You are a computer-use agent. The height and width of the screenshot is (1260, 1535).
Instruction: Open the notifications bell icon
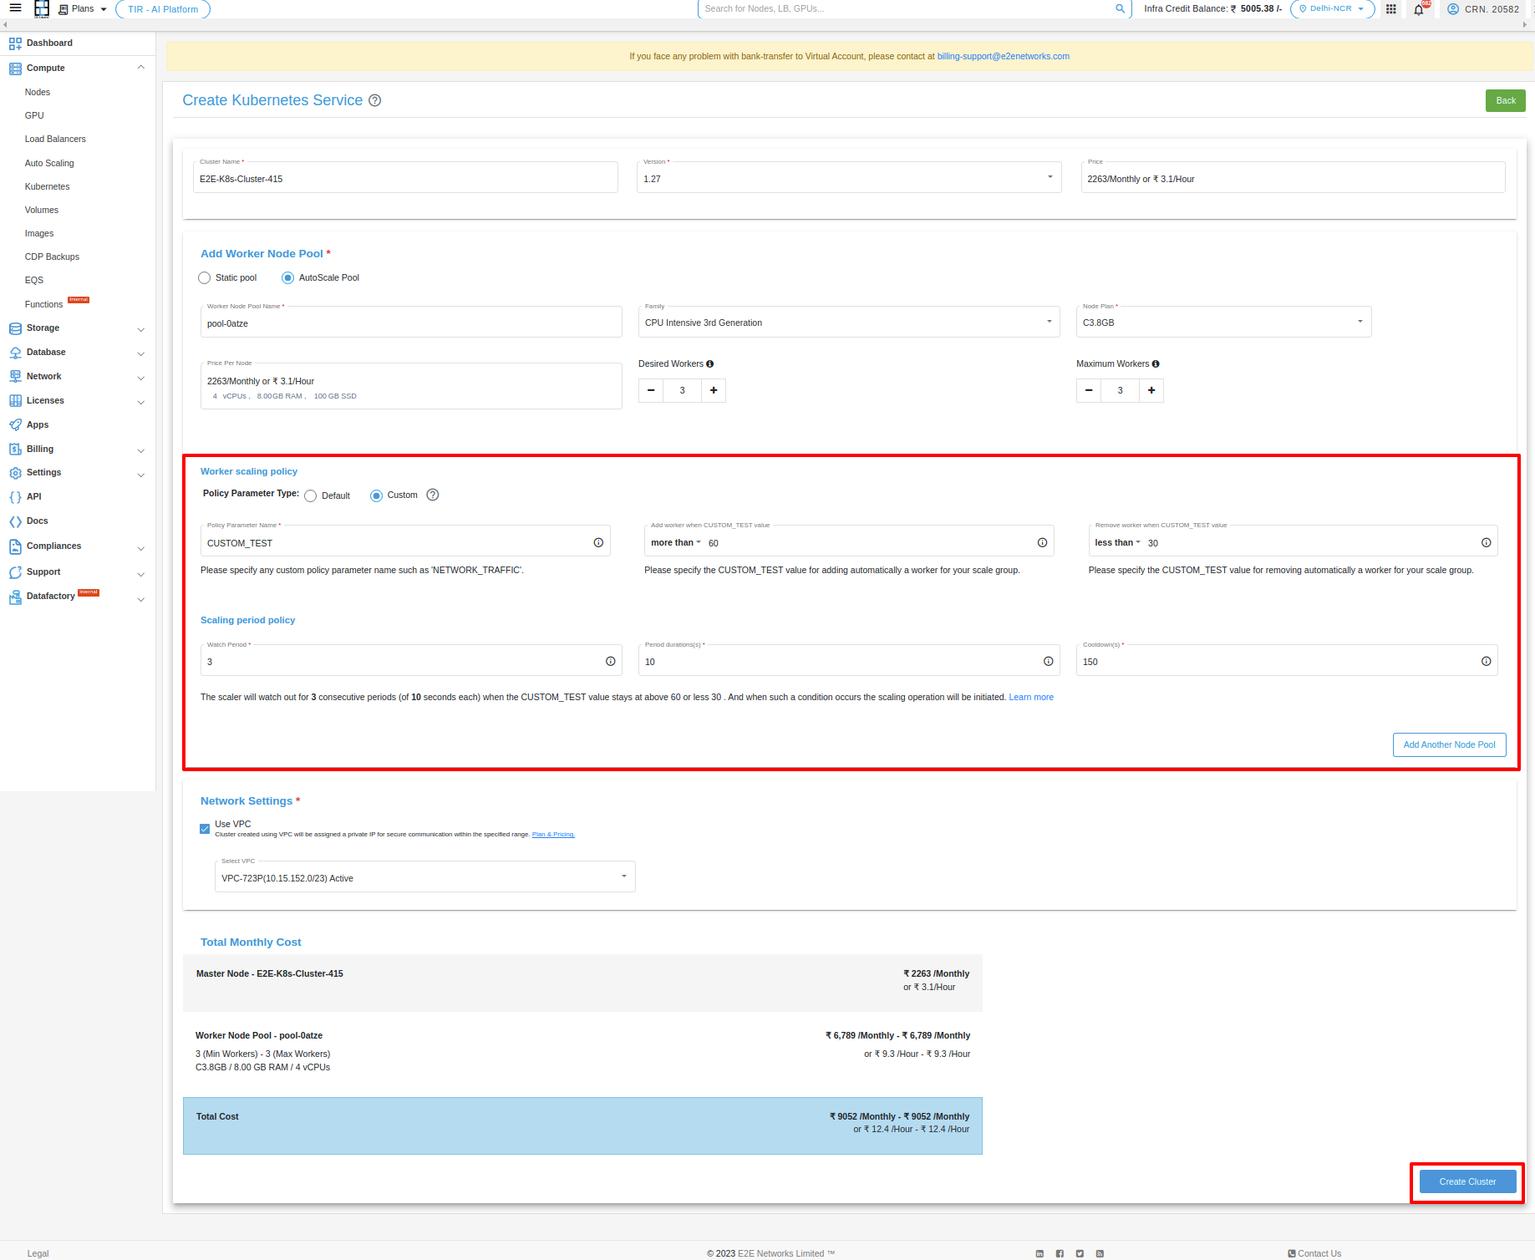point(1419,9)
